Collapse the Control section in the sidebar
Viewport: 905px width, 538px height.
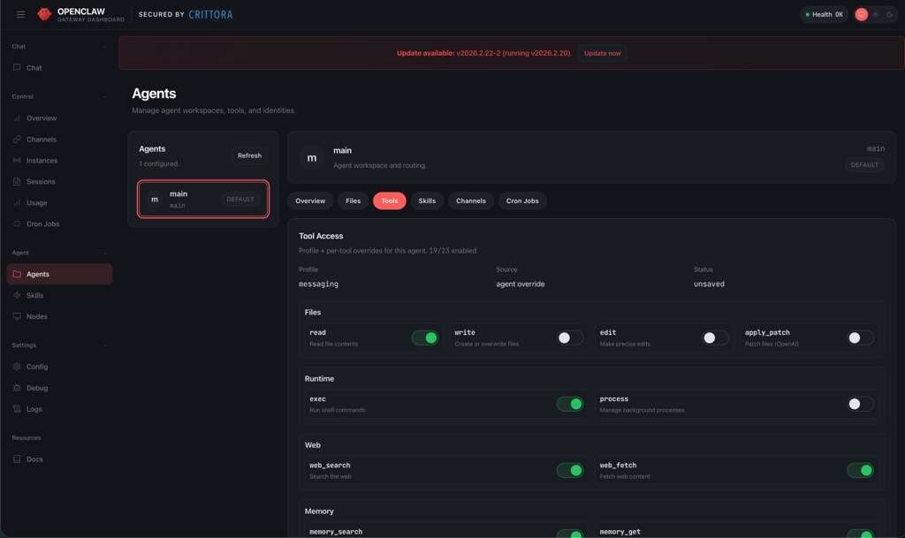(104, 96)
